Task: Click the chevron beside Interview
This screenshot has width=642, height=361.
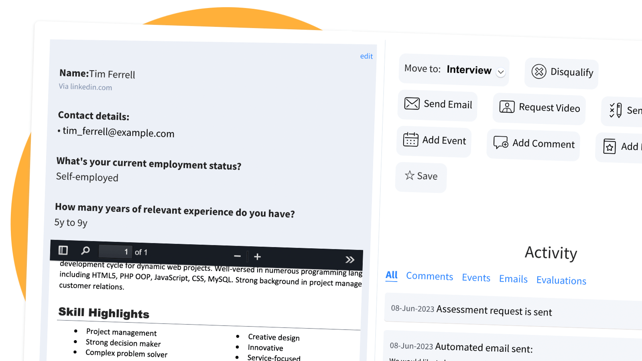Action: [501, 72]
